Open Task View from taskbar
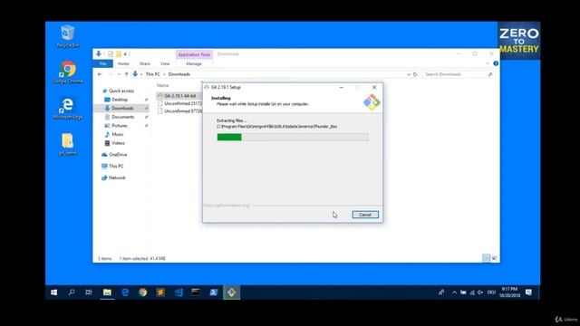Viewport: 580px width, 326px height. (89, 292)
